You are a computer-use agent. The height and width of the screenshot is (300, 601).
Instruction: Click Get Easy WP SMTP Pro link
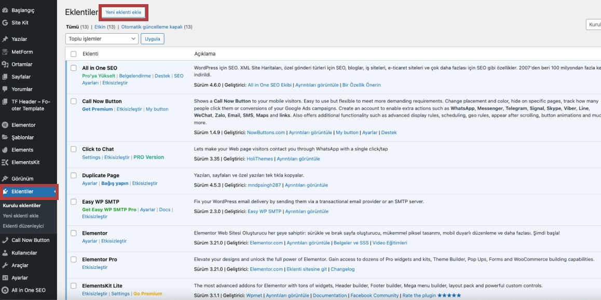(x=109, y=210)
